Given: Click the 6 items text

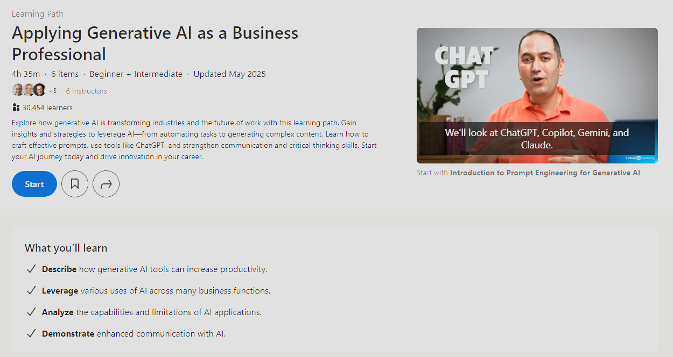Looking at the screenshot, I should (x=65, y=74).
